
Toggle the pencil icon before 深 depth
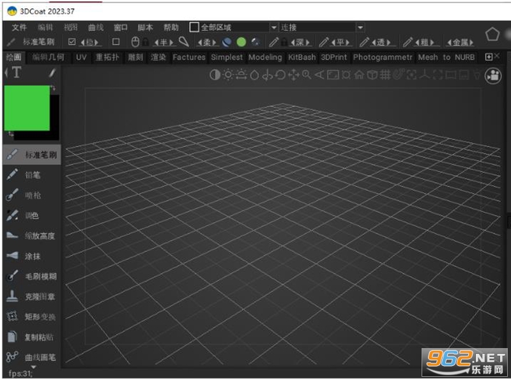[x=274, y=42]
